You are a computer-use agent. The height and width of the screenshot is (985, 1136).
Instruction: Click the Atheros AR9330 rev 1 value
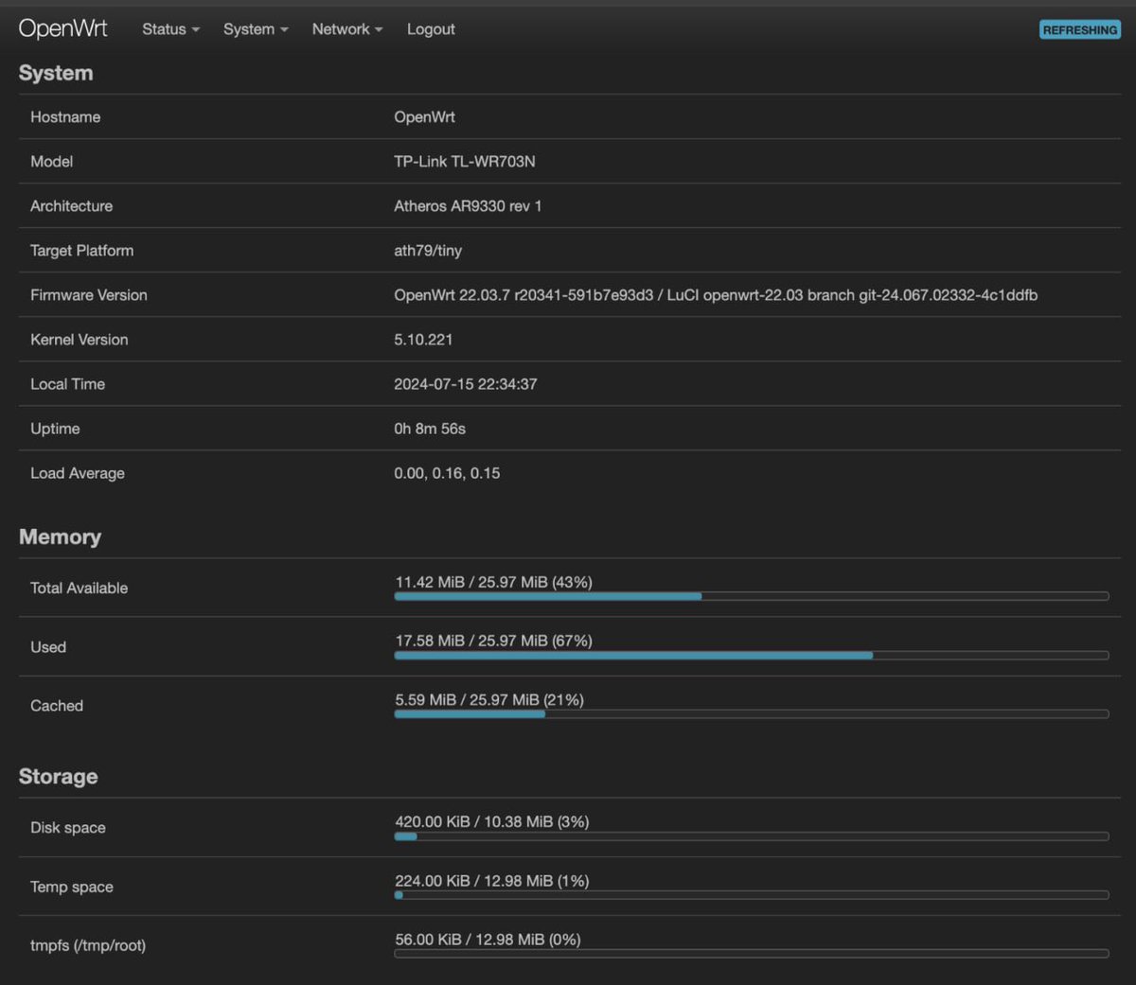[468, 206]
